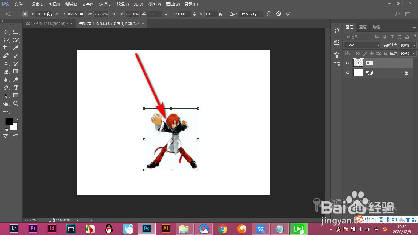Swap foreground and background colors
418x235 pixels.
click(17, 119)
